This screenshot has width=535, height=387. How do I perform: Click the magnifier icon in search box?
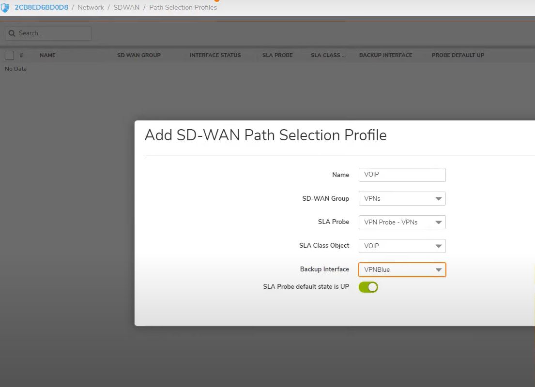click(12, 33)
